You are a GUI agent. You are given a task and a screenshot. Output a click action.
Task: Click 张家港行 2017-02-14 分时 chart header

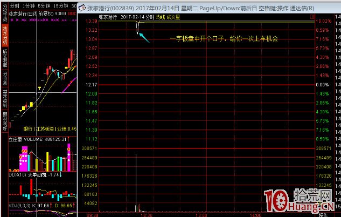pyautogui.click(x=127, y=17)
